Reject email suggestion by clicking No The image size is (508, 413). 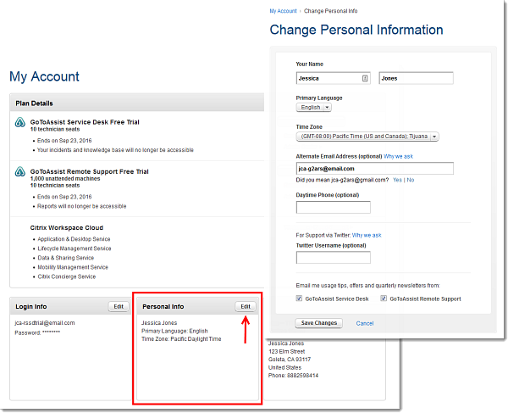411,180
